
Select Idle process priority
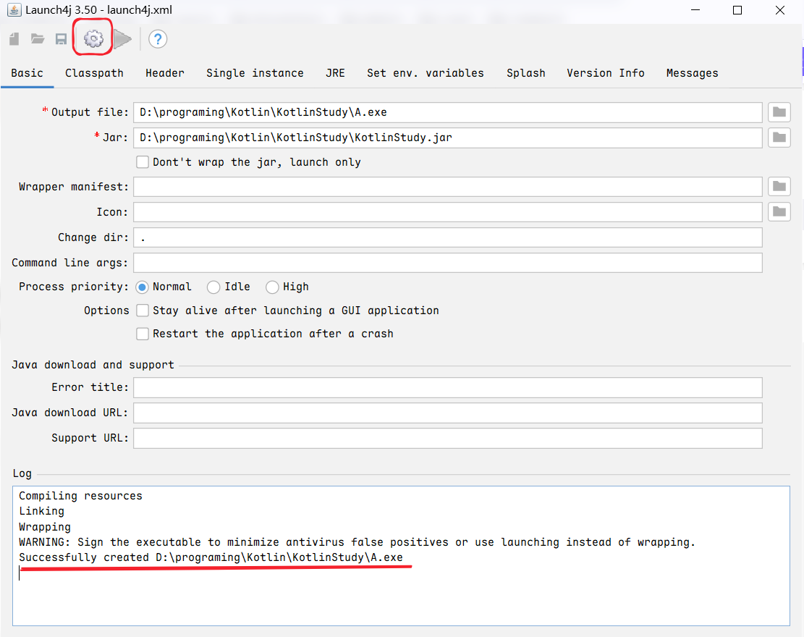coord(213,287)
